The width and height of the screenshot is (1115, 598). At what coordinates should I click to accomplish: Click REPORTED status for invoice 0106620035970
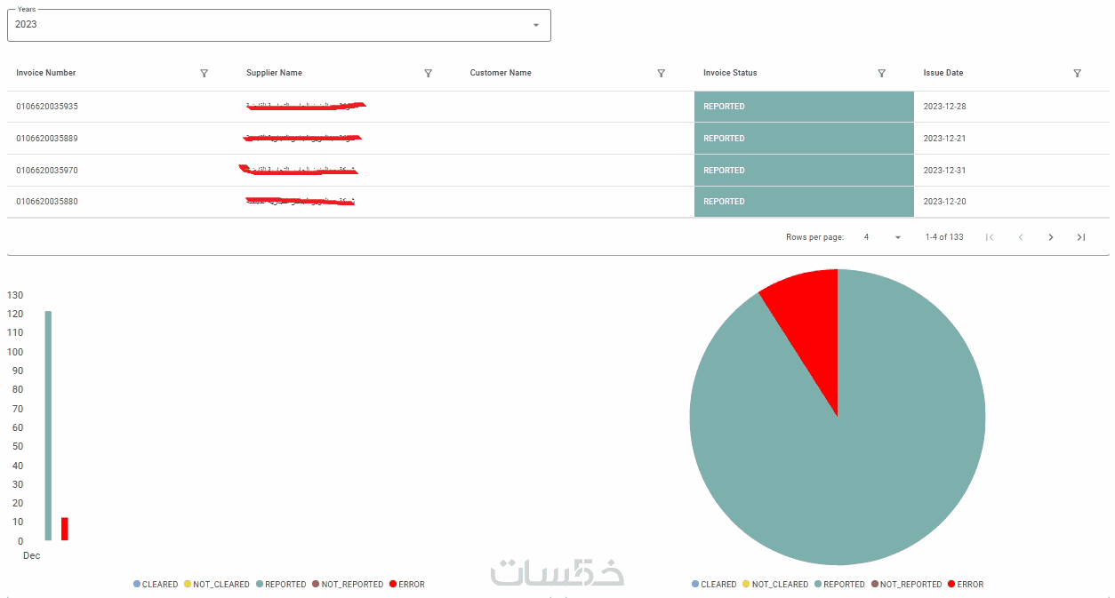click(804, 170)
